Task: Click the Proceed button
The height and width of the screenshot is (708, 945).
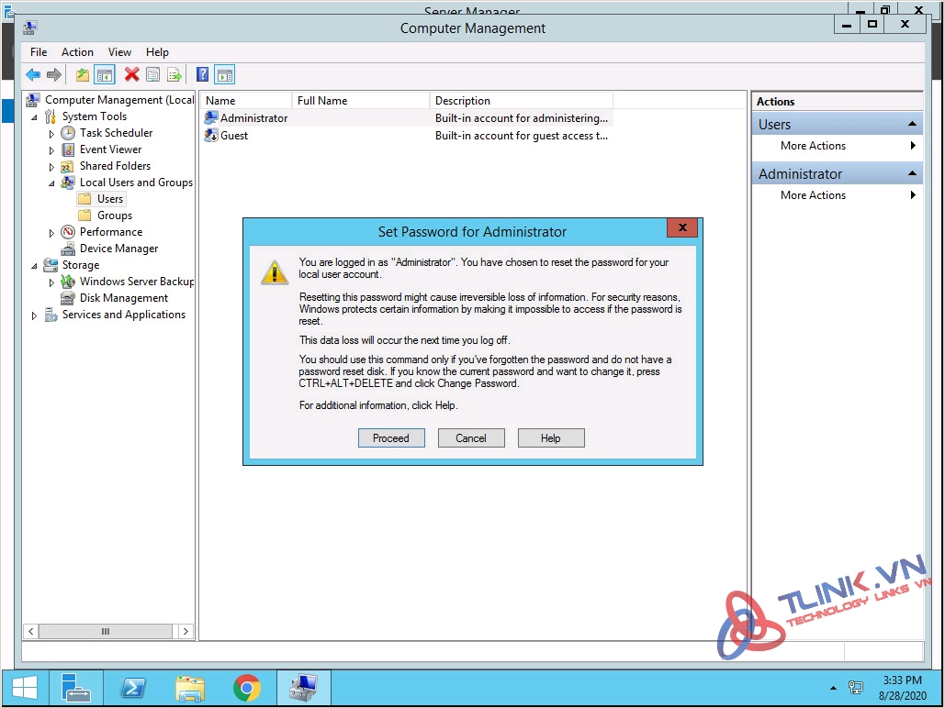Action: 391,438
